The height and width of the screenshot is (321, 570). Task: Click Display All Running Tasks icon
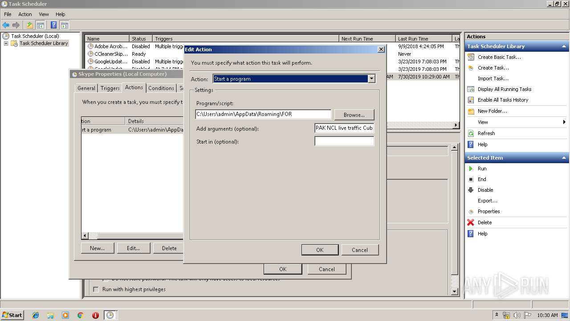coord(471,89)
